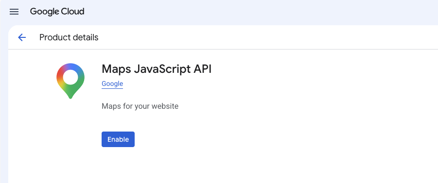Follow the underlined Google vendor link
This screenshot has width=438, height=183.
coord(112,83)
